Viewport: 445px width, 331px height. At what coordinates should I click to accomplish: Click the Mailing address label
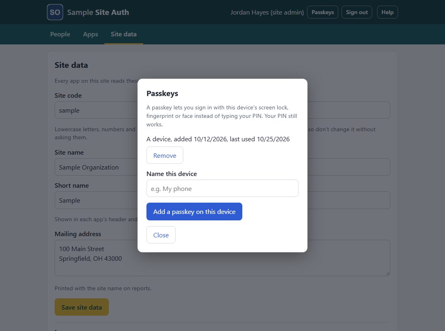click(x=78, y=234)
